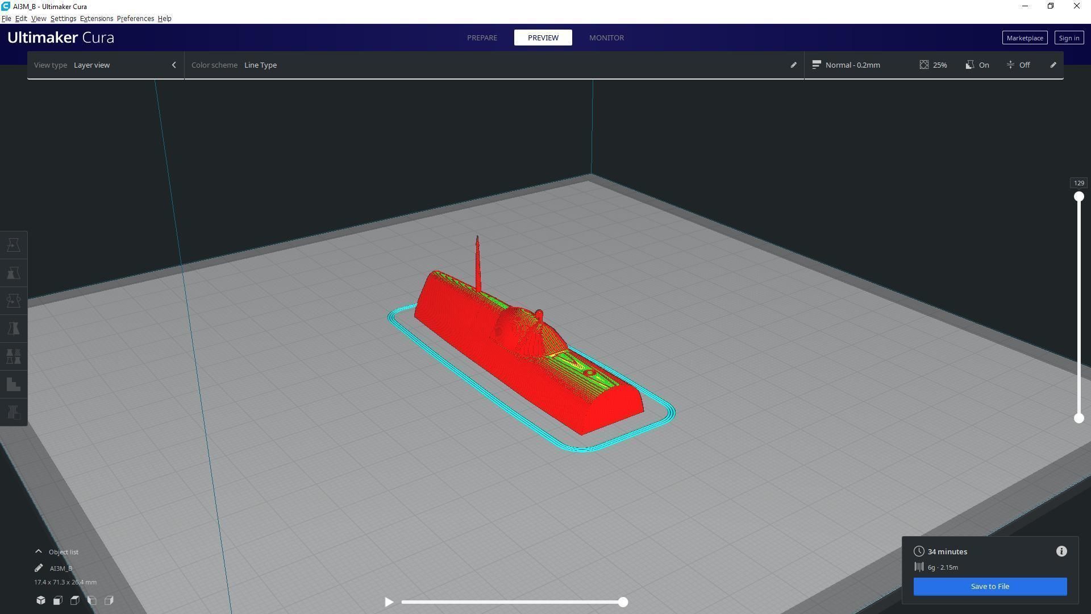Click the Save to File button
The width and height of the screenshot is (1091, 614).
click(x=990, y=586)
